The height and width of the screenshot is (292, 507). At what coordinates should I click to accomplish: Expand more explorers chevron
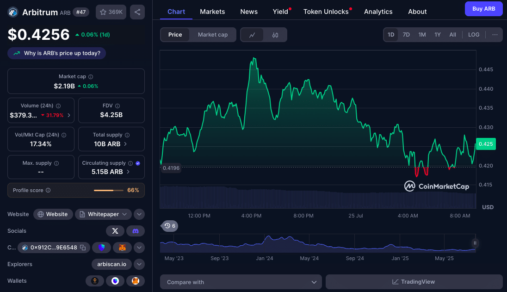pos(139,264)
